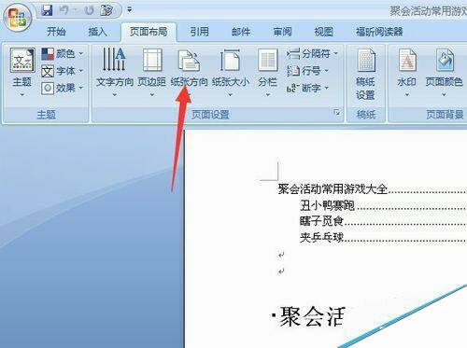Click TOC entry 瞎子觅食

(321, 221)
